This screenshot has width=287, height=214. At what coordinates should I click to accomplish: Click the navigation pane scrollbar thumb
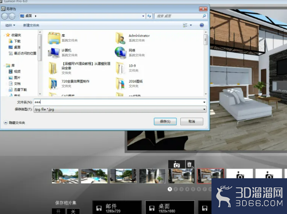pos(40,48)
